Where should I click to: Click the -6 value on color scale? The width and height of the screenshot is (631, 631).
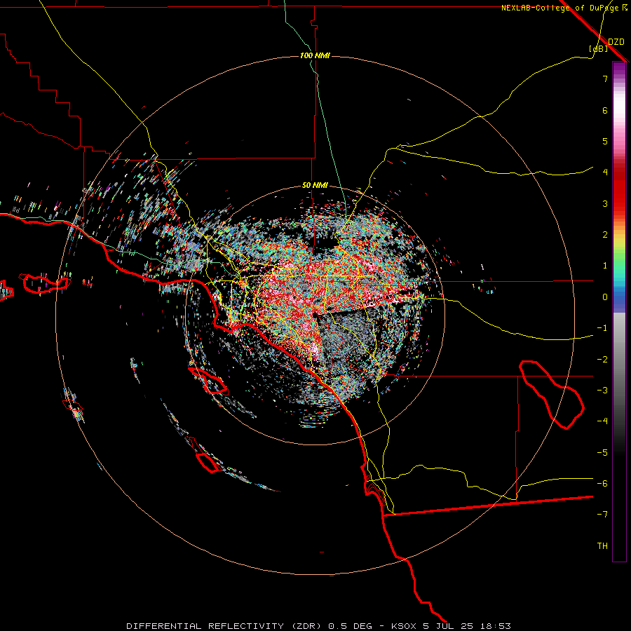602,483
